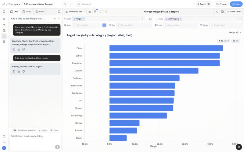Viewport: 244px width, 152px height.
Task: Remove Sub Category field from Y-axis
Action: point(181,19)
